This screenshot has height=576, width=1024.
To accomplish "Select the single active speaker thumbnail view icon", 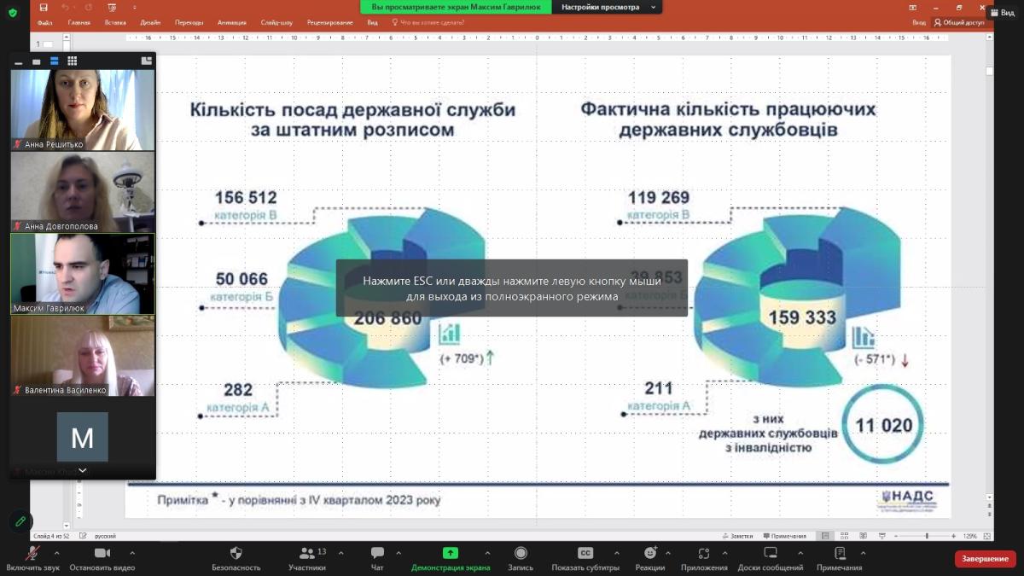I will (x=37, y=61).
